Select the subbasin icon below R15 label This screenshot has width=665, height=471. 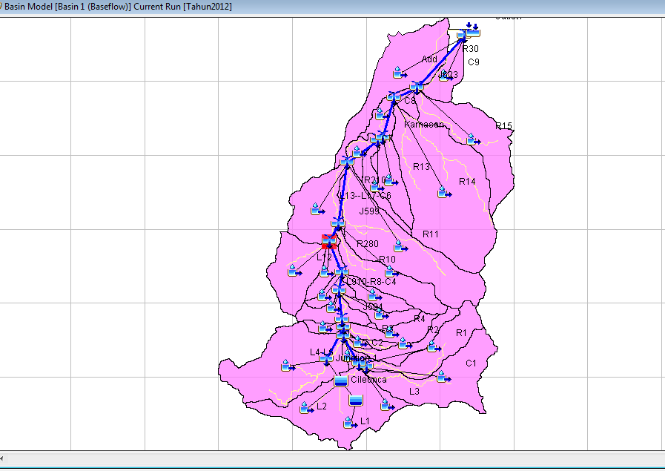pos(470,138)
